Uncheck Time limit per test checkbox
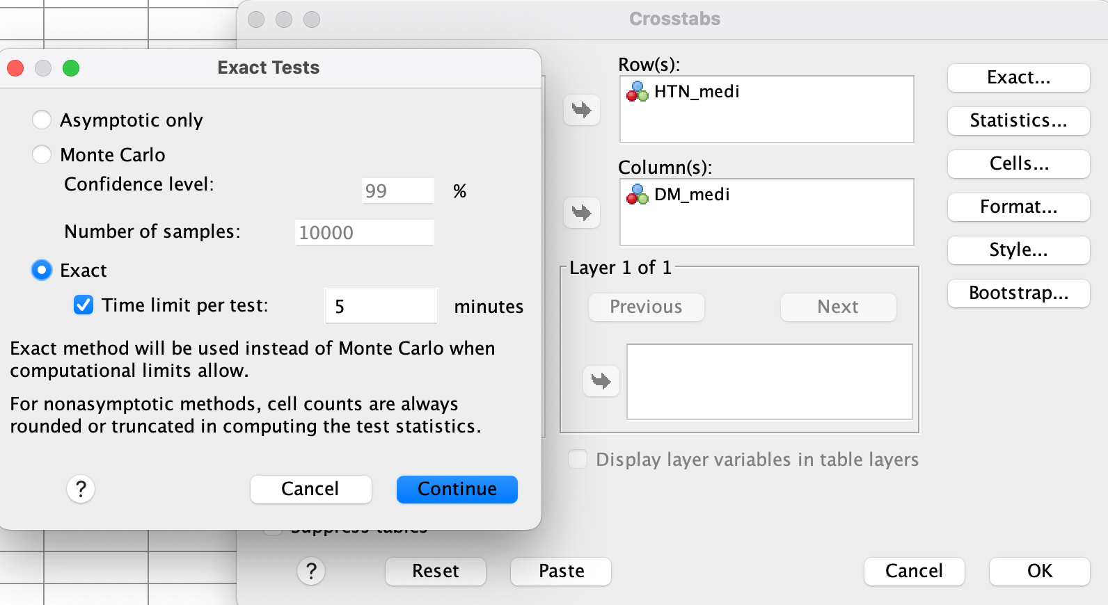The image size is (1108, 605). [84, 305]
